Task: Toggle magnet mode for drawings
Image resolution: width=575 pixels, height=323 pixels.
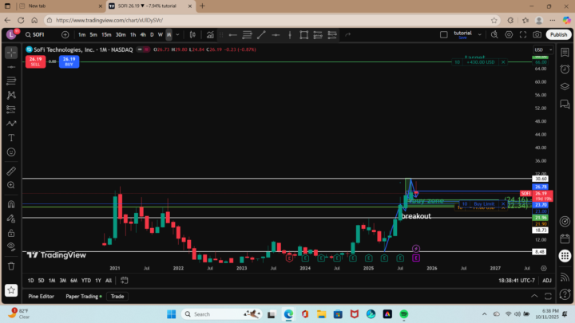Action: [x=11, y=204]
